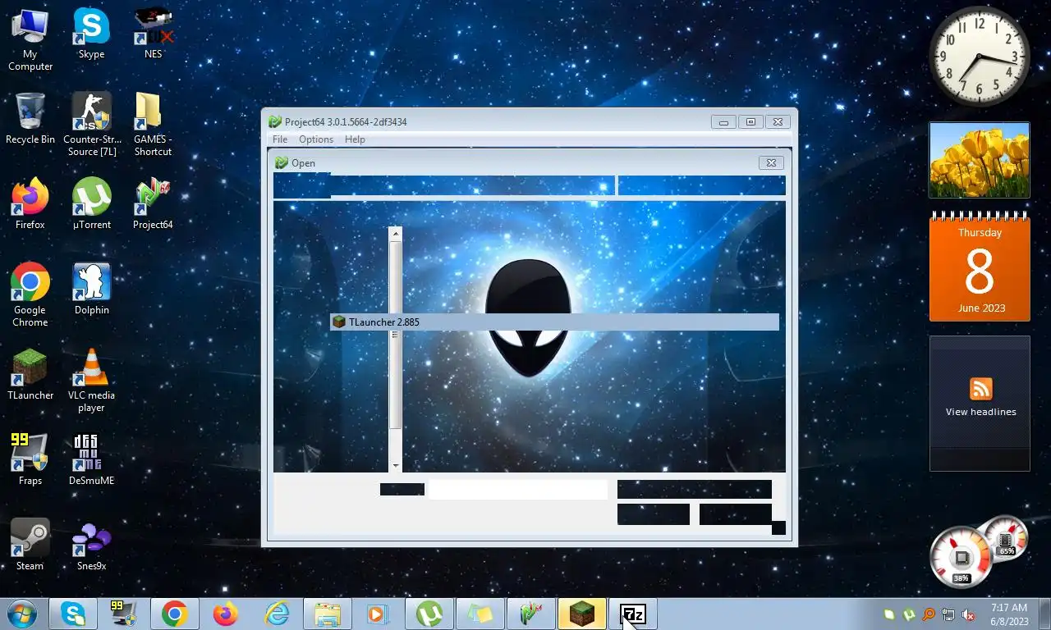This screenshot has width=1051, height=630.
Task: Open the File menu in Project64
Action: (x=280, y=139)
